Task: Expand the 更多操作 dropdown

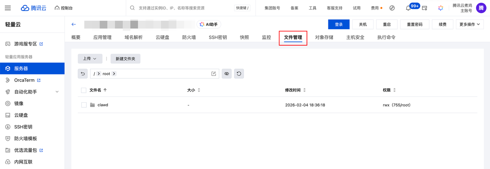Action: pos(470,24)
